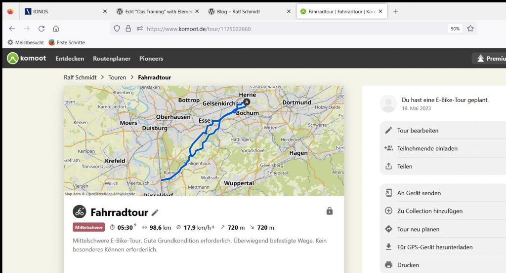Viewport: 506px width, 273px height.
Task: Click the pencil icon beside Fahrradtour title
Action: tap(155, 212)
